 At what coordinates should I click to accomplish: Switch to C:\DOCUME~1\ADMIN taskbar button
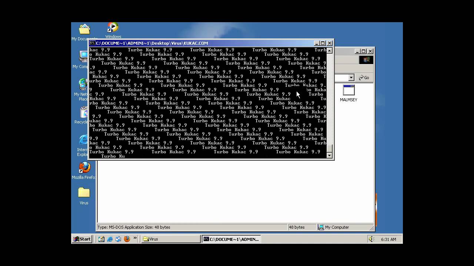pyautogui.click(x=231, y=239)
